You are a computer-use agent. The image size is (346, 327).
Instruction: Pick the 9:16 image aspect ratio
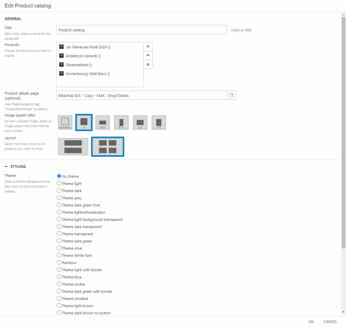121,123
